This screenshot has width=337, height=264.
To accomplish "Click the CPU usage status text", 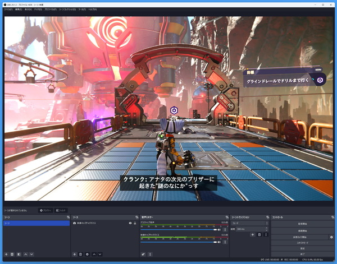I will coord(312,260).
